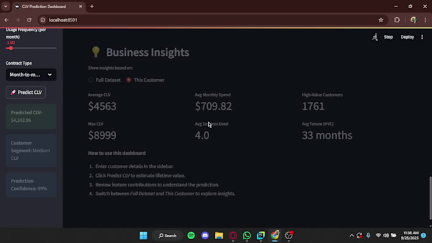
Task: Click the Customer Segment: Medium CLV box
Action: click(x=31, y=150)
